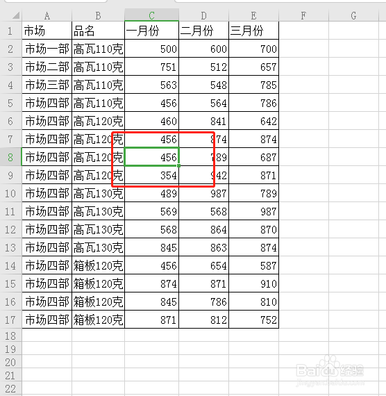The height and width of the screenshot is (396, 386).
Task: Select cell with value 863
Action: click(x=203, y=247)
